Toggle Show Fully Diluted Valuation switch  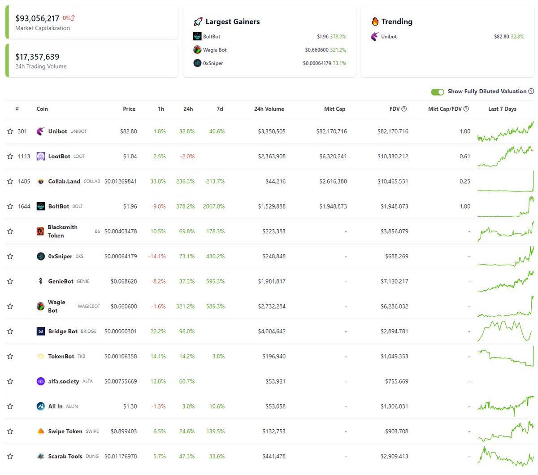(438, 92)
